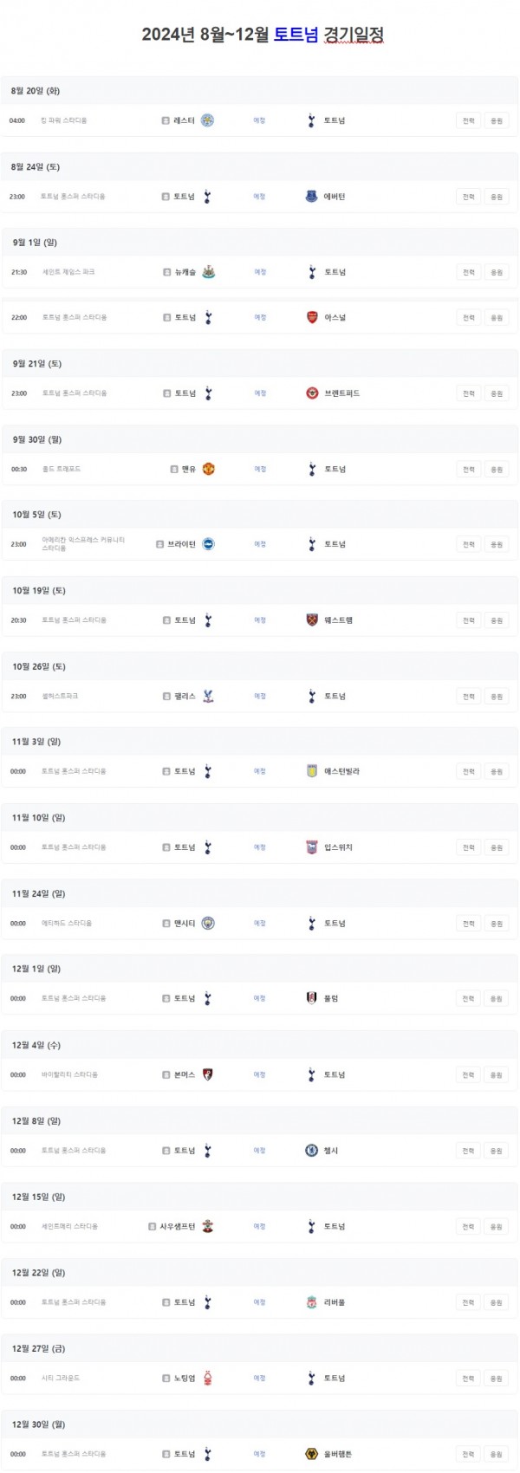The width and height of the screenshot is (520, 1473).
Task: Click the Newcastle crest in the 9월 1일 match
Action: (x=207, y=272)
